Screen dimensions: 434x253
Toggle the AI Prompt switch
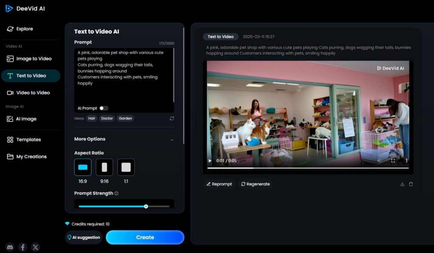104,108
